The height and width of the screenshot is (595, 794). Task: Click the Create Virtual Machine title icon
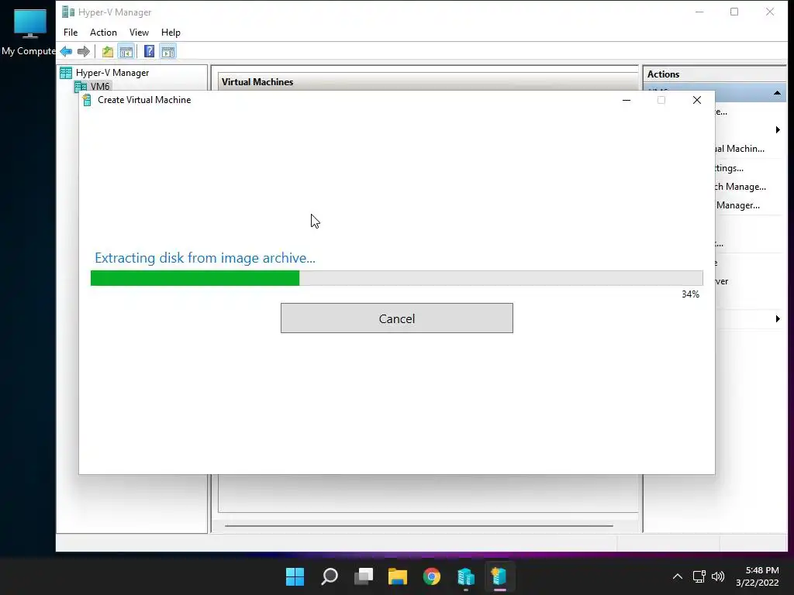(x=87, y=100)
